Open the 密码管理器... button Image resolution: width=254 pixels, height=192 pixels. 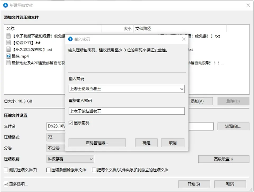pos(97,143)
